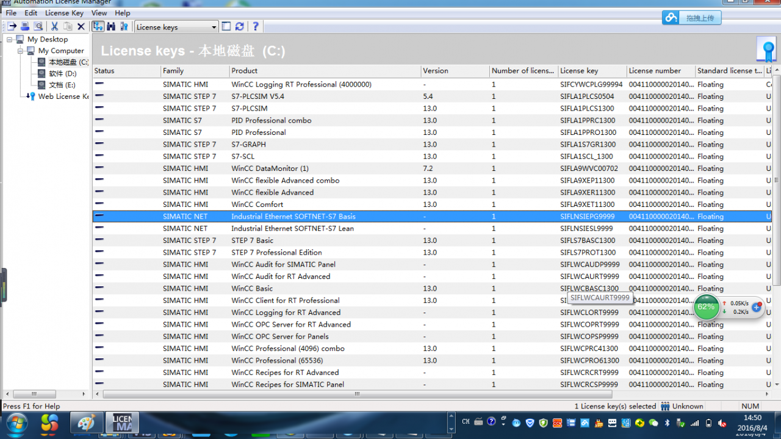Open the License Key menu
781x439 pixels.
[x=64, y=13]
